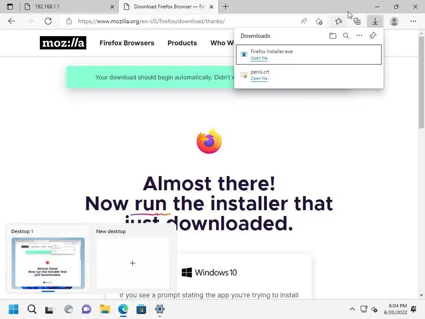The height and width of the screenshot is (319, 425).
Task: Click the page vertical scrollbar thumb
Action: point(421,82)
